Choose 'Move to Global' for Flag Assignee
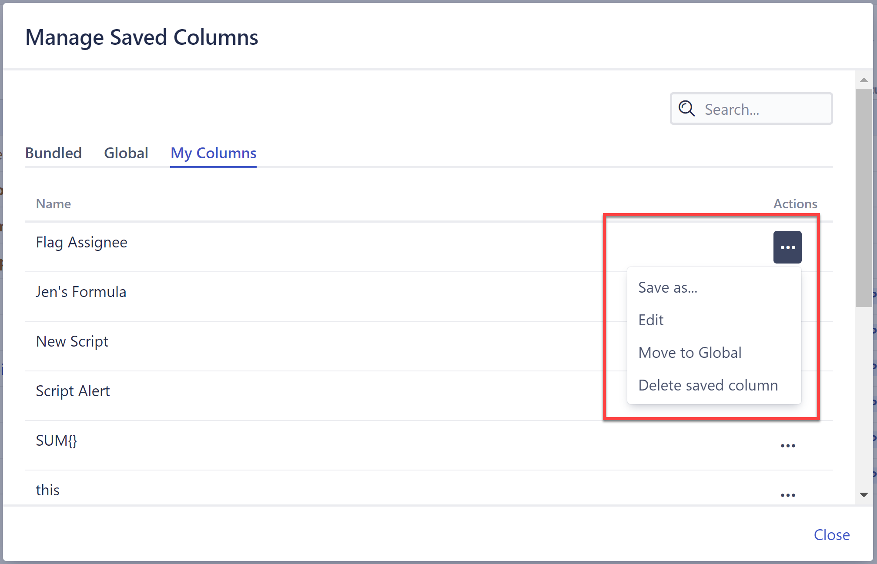Screen dimensions: 877x564 (690, 352)
